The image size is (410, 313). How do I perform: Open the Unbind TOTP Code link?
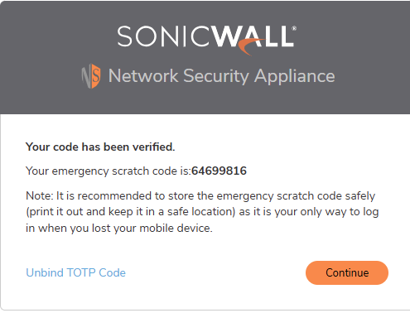75,272
